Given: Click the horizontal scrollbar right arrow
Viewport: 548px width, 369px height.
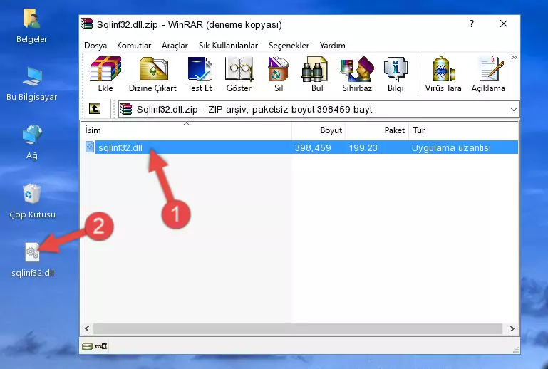Looking at the screenshot, I should click(512, 328).
